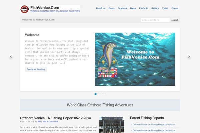
Task: Click the WM author link
Action: click(39, 122)
